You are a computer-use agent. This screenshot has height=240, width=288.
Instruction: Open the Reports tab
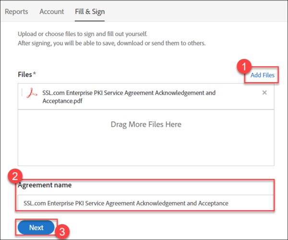[x=16, y=11]
